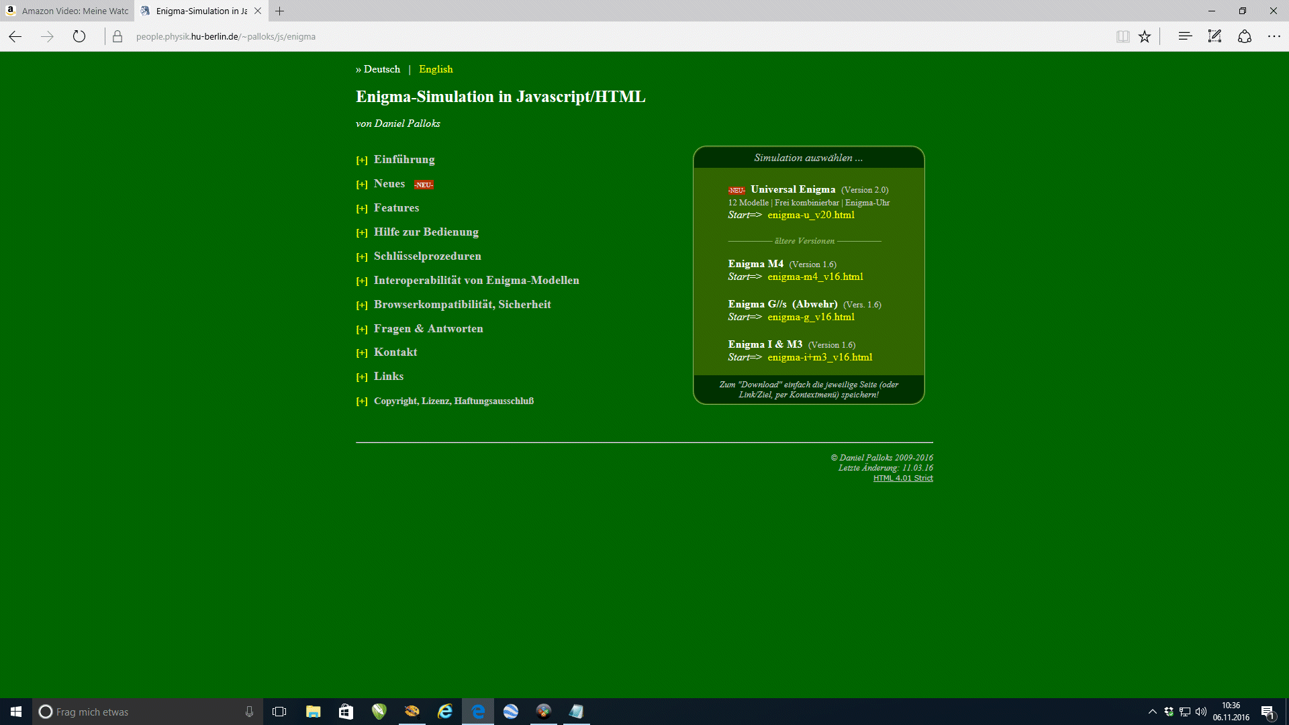Click the network tray icon

tap(1185, 712)
